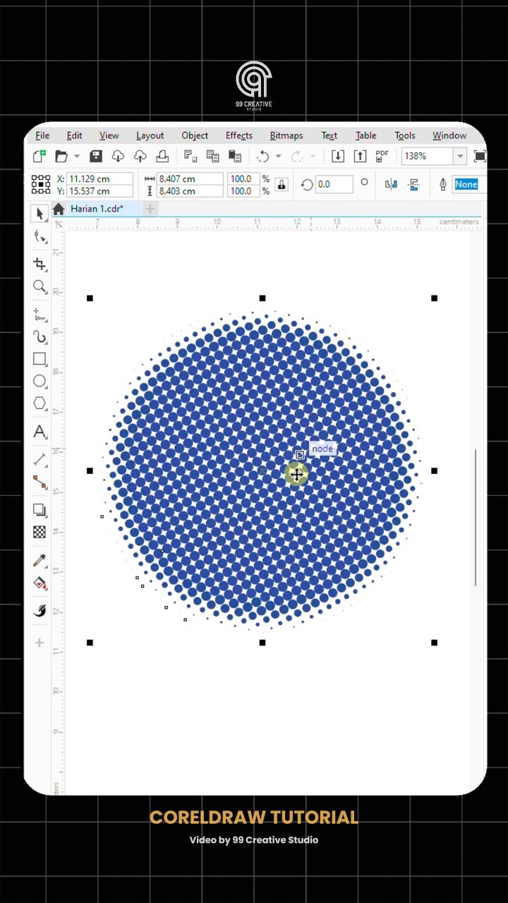Select the Transparency checkerboard tool

[x=40, y=532]
